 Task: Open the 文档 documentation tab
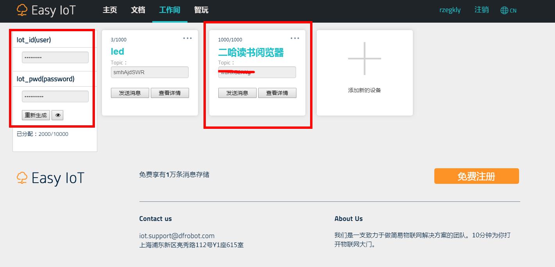click(x=138, y=10)
